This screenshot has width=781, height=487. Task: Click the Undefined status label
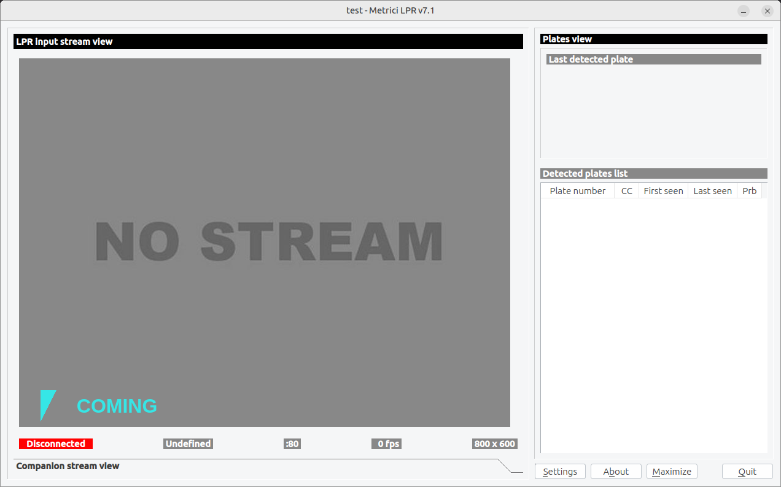[188, 443]
